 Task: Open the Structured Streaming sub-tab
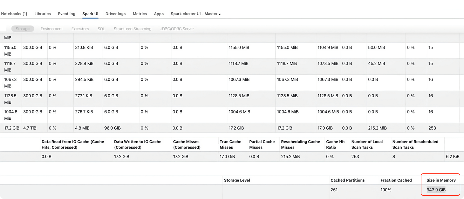coord(132,29)
